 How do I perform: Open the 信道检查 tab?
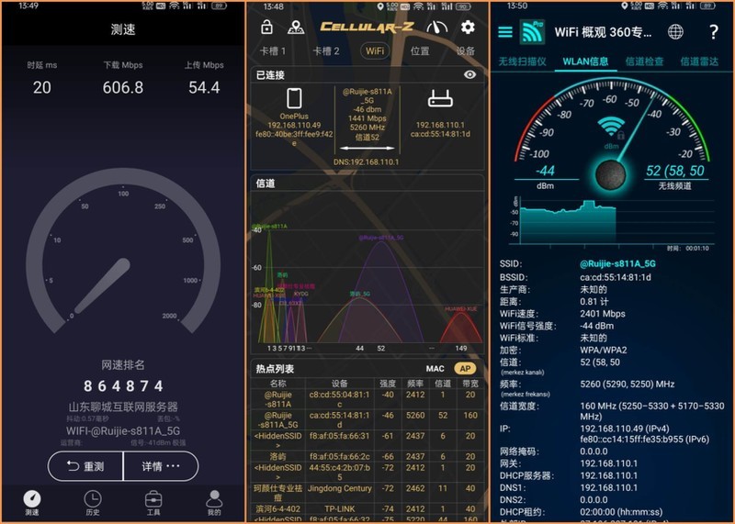point(645,61)
